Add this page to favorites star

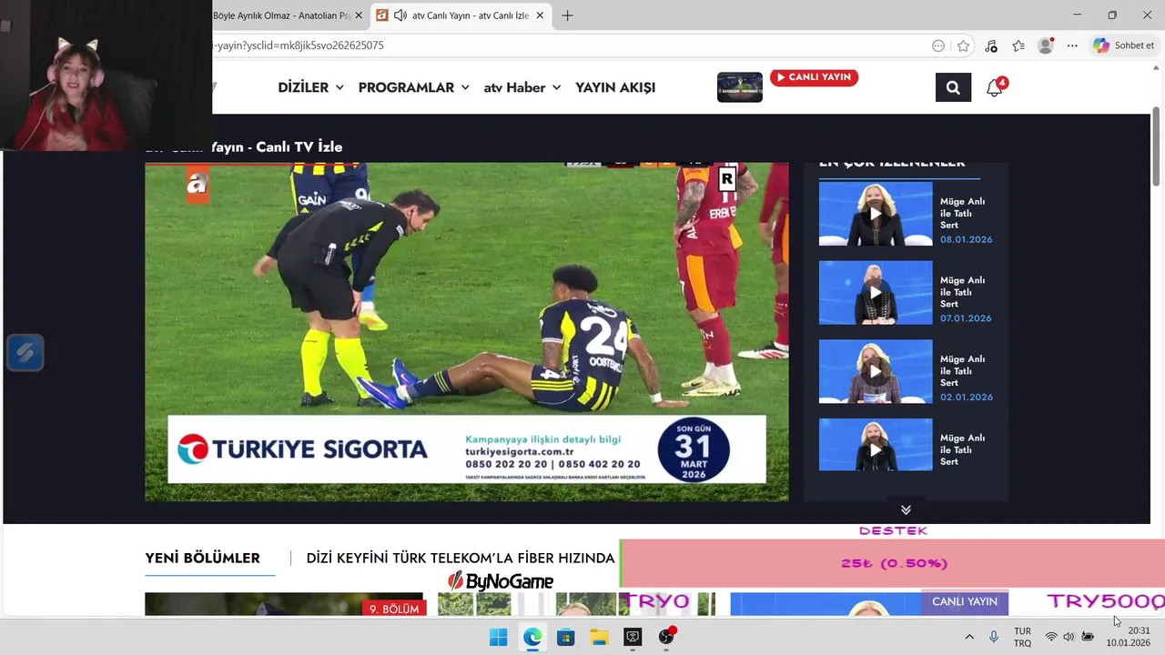(963, 45)
